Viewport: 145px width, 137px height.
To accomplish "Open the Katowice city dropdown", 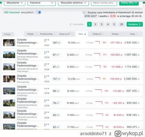I will click(x=42, y=3).
